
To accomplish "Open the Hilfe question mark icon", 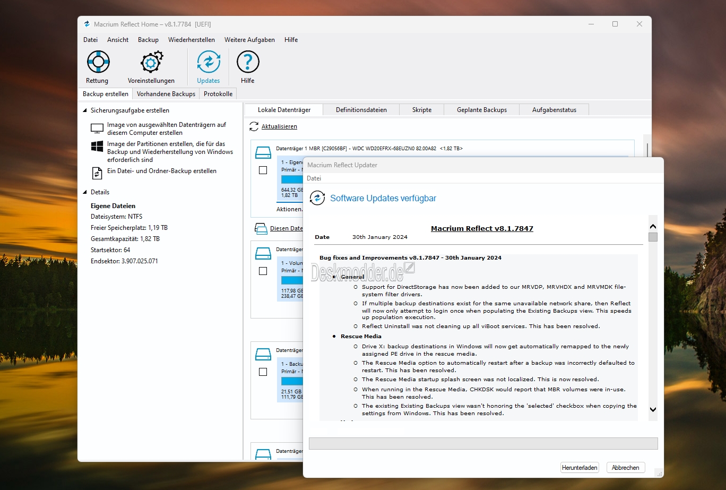I will click(248, 62).
